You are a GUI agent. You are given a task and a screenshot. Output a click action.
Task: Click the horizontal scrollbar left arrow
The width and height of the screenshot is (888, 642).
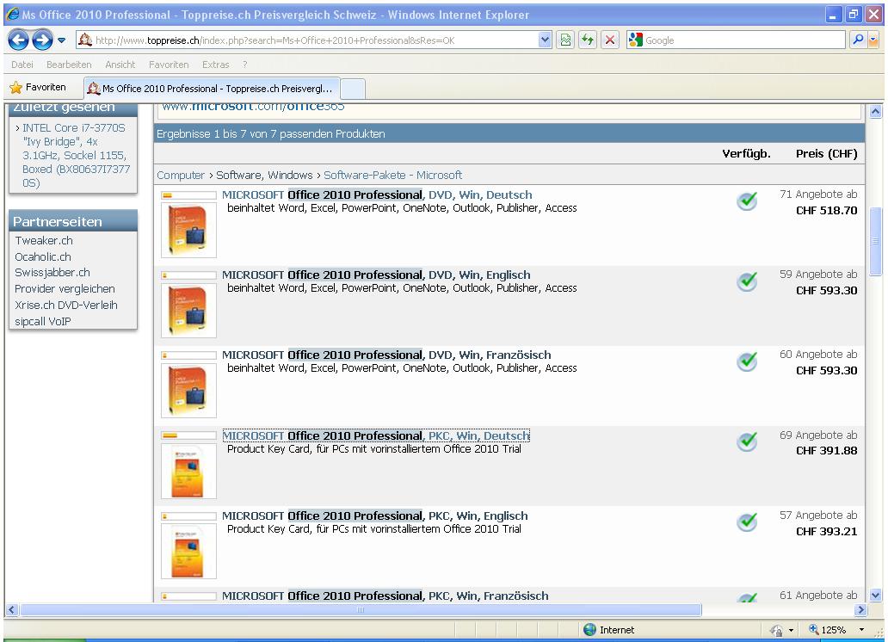[x=12, y=609]
